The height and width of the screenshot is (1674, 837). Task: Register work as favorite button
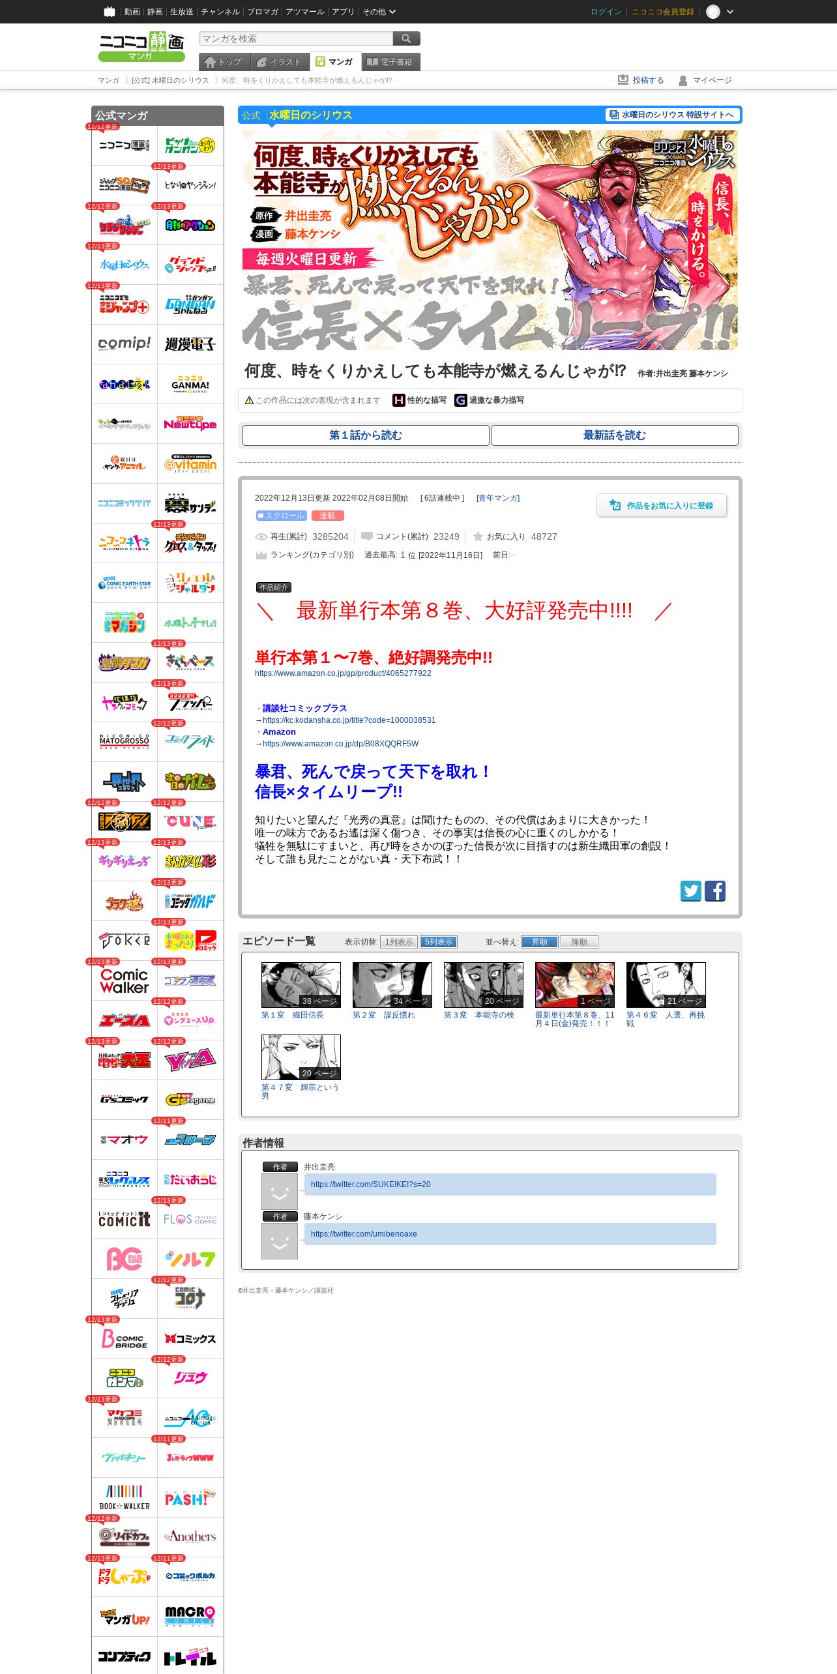coord(662,505)
